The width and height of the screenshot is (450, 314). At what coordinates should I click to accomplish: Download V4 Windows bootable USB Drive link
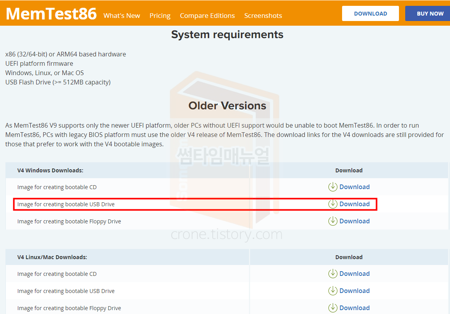click(x=355, y=204)
